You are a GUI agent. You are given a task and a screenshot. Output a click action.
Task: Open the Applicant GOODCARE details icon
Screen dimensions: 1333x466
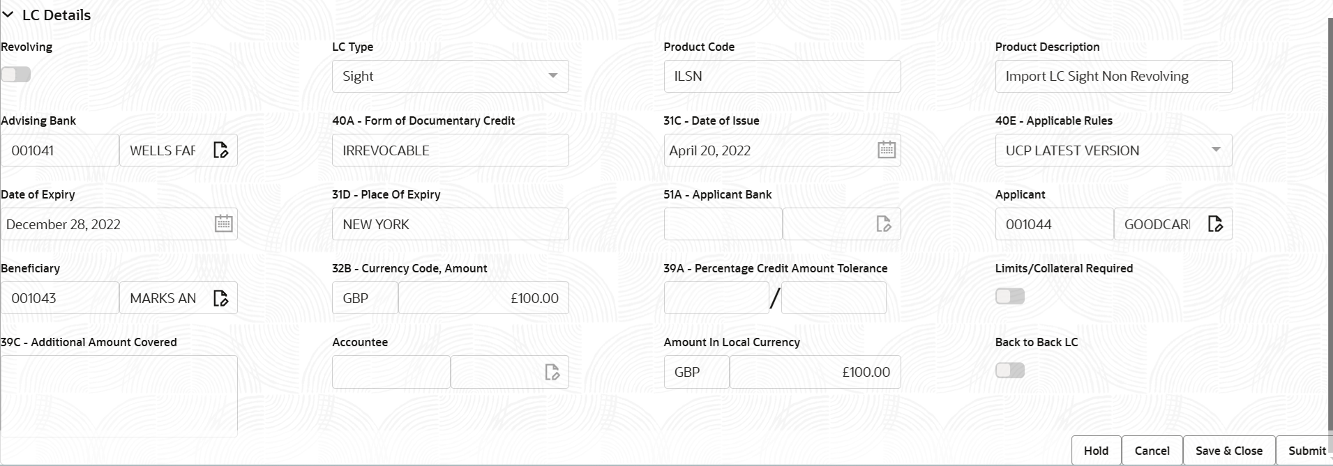(1215, 224)
